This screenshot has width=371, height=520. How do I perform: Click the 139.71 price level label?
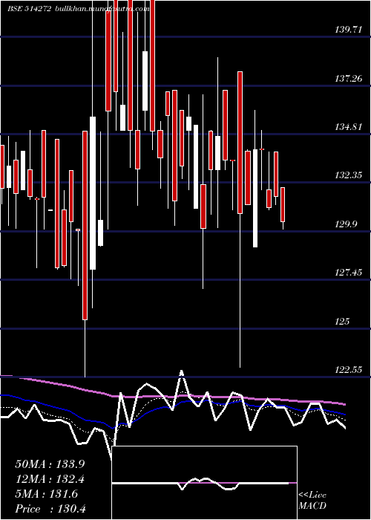pyautogui.click(x=349, y=30)
